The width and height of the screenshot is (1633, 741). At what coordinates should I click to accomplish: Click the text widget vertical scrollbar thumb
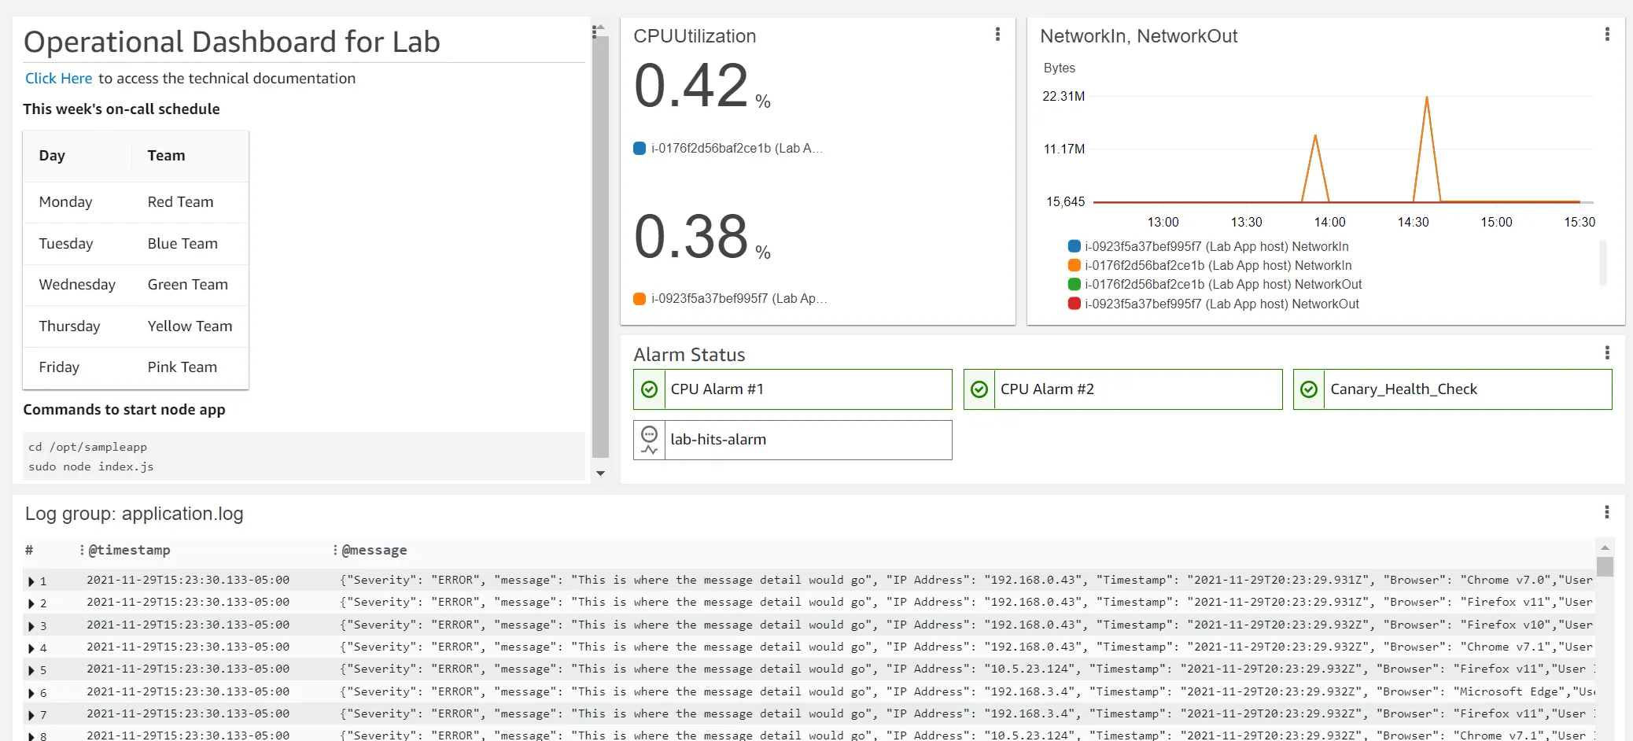[600, 246]
